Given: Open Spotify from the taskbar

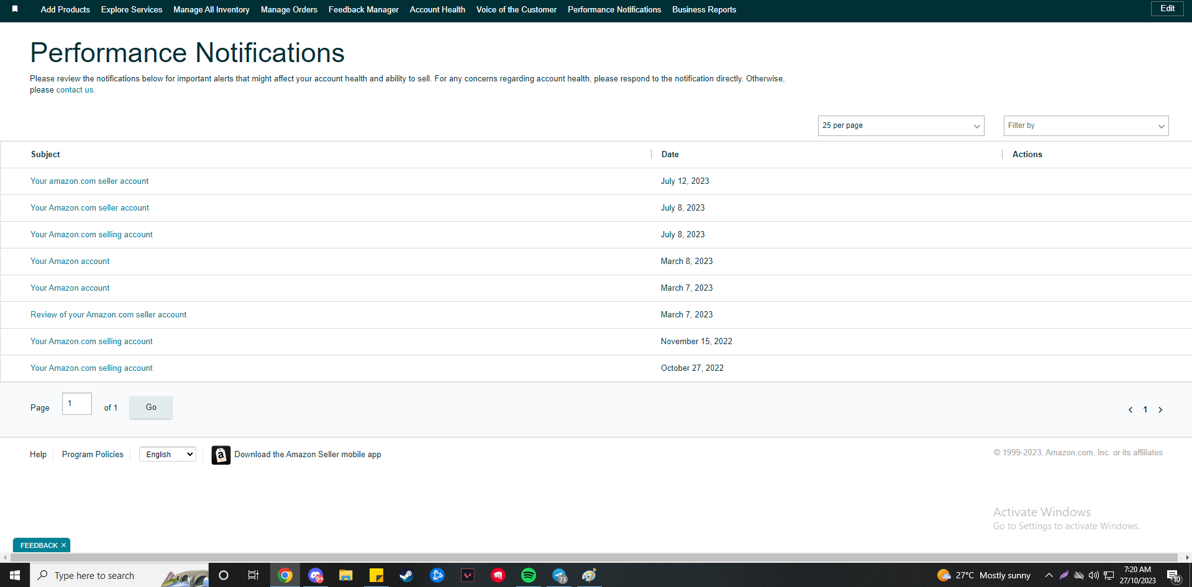Looking at the screenshot, I should 529,575.
